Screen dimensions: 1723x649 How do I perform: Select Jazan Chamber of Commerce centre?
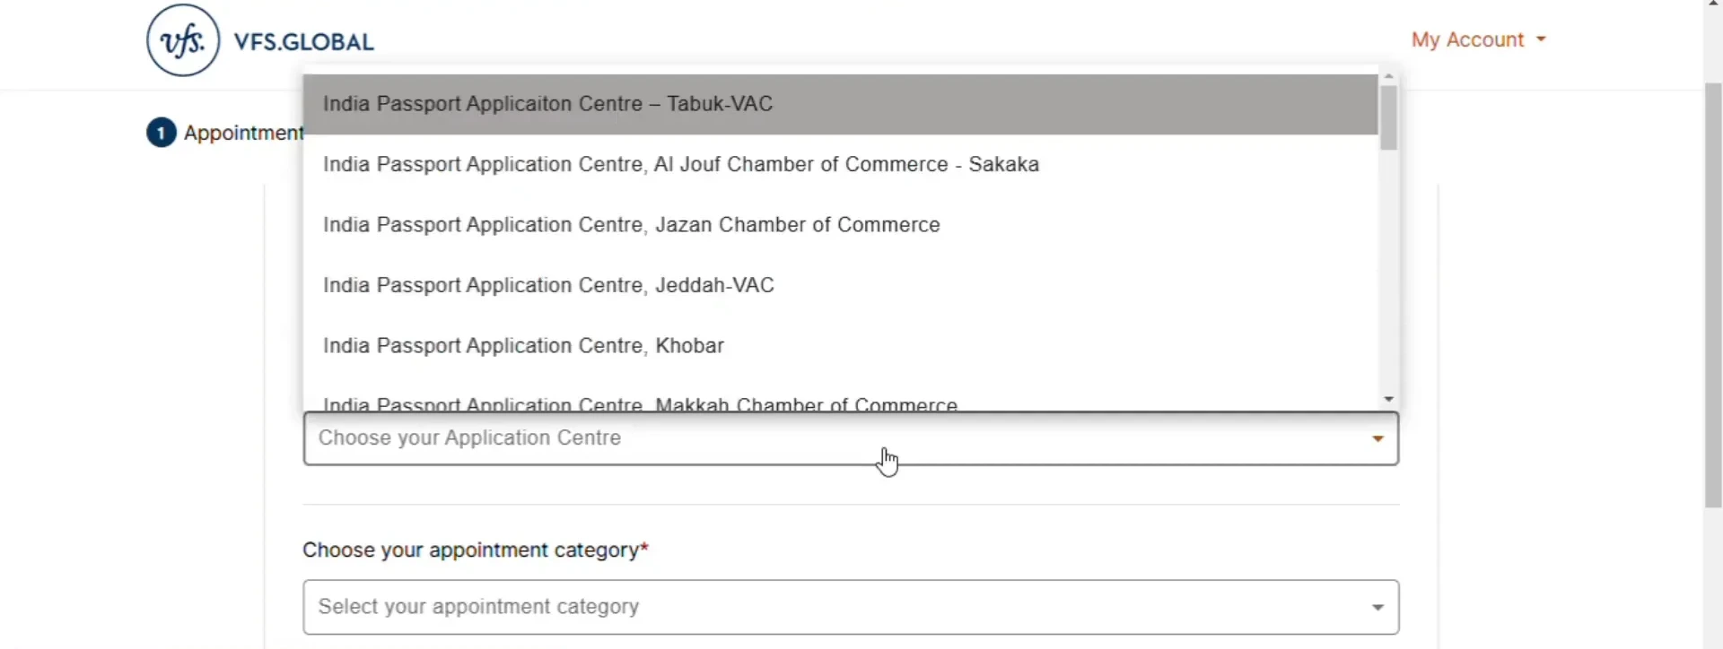click(x=840, y=225)
